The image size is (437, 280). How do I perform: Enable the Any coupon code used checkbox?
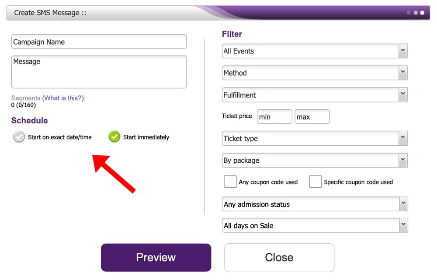(x=230, y=181)
